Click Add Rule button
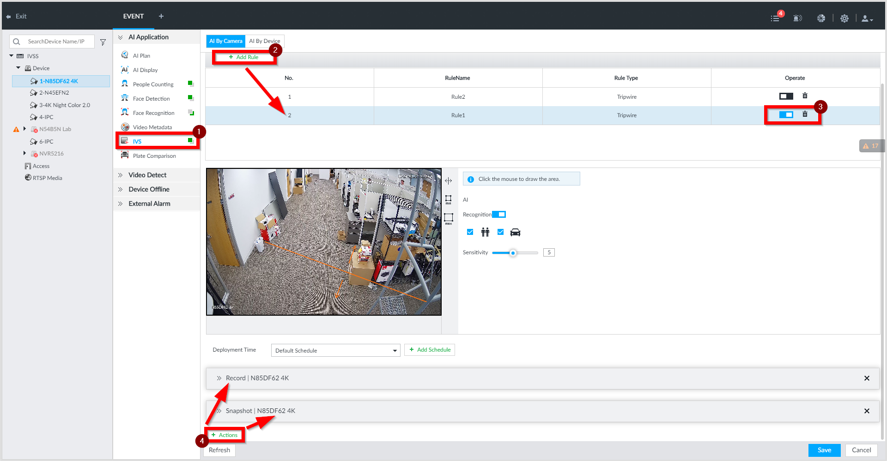 [x=244, y=57]
